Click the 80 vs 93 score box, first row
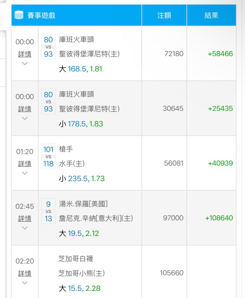Screen dimensions: 245x298 pos(48,46)
